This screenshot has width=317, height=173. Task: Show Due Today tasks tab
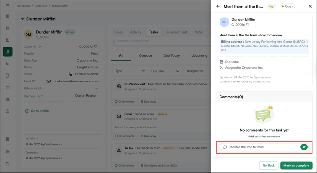(x=172, y=56)
